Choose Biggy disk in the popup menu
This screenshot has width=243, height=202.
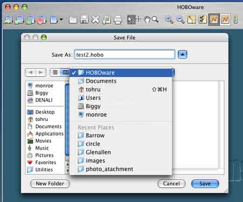pyautogui.click(x=121, y=106)
